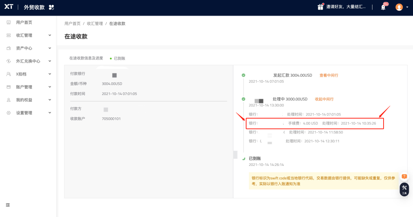413x217 pixels.
Task: Go to 收汇管理 breadcrumb
Action: (x=95, y=23)
